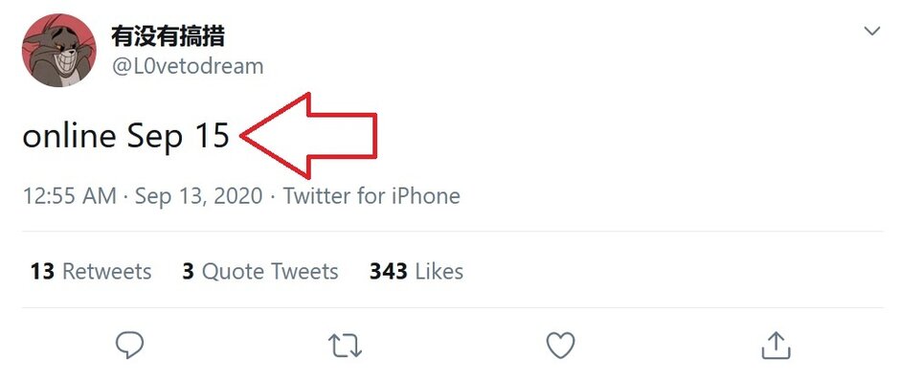Screen dimensions: 900x380
Task: Open the 有没有搞措 display name profile
Action: [168, 36]
